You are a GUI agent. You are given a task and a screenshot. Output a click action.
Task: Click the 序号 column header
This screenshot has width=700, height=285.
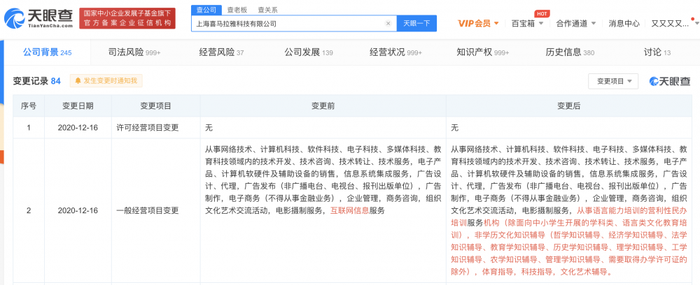pyautogui.click(x=29, y=106)
